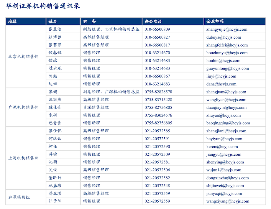271x209 pixels.
Task: Select the name 朱研
Action: (53, 115)
